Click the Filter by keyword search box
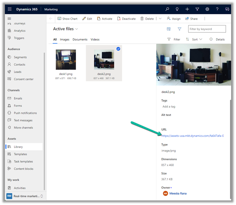Viewport: 236px width, 205px height. point(207,29)
